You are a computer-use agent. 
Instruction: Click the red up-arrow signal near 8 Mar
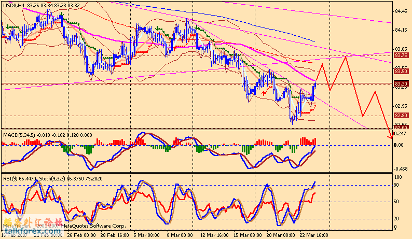coord(174,48)
